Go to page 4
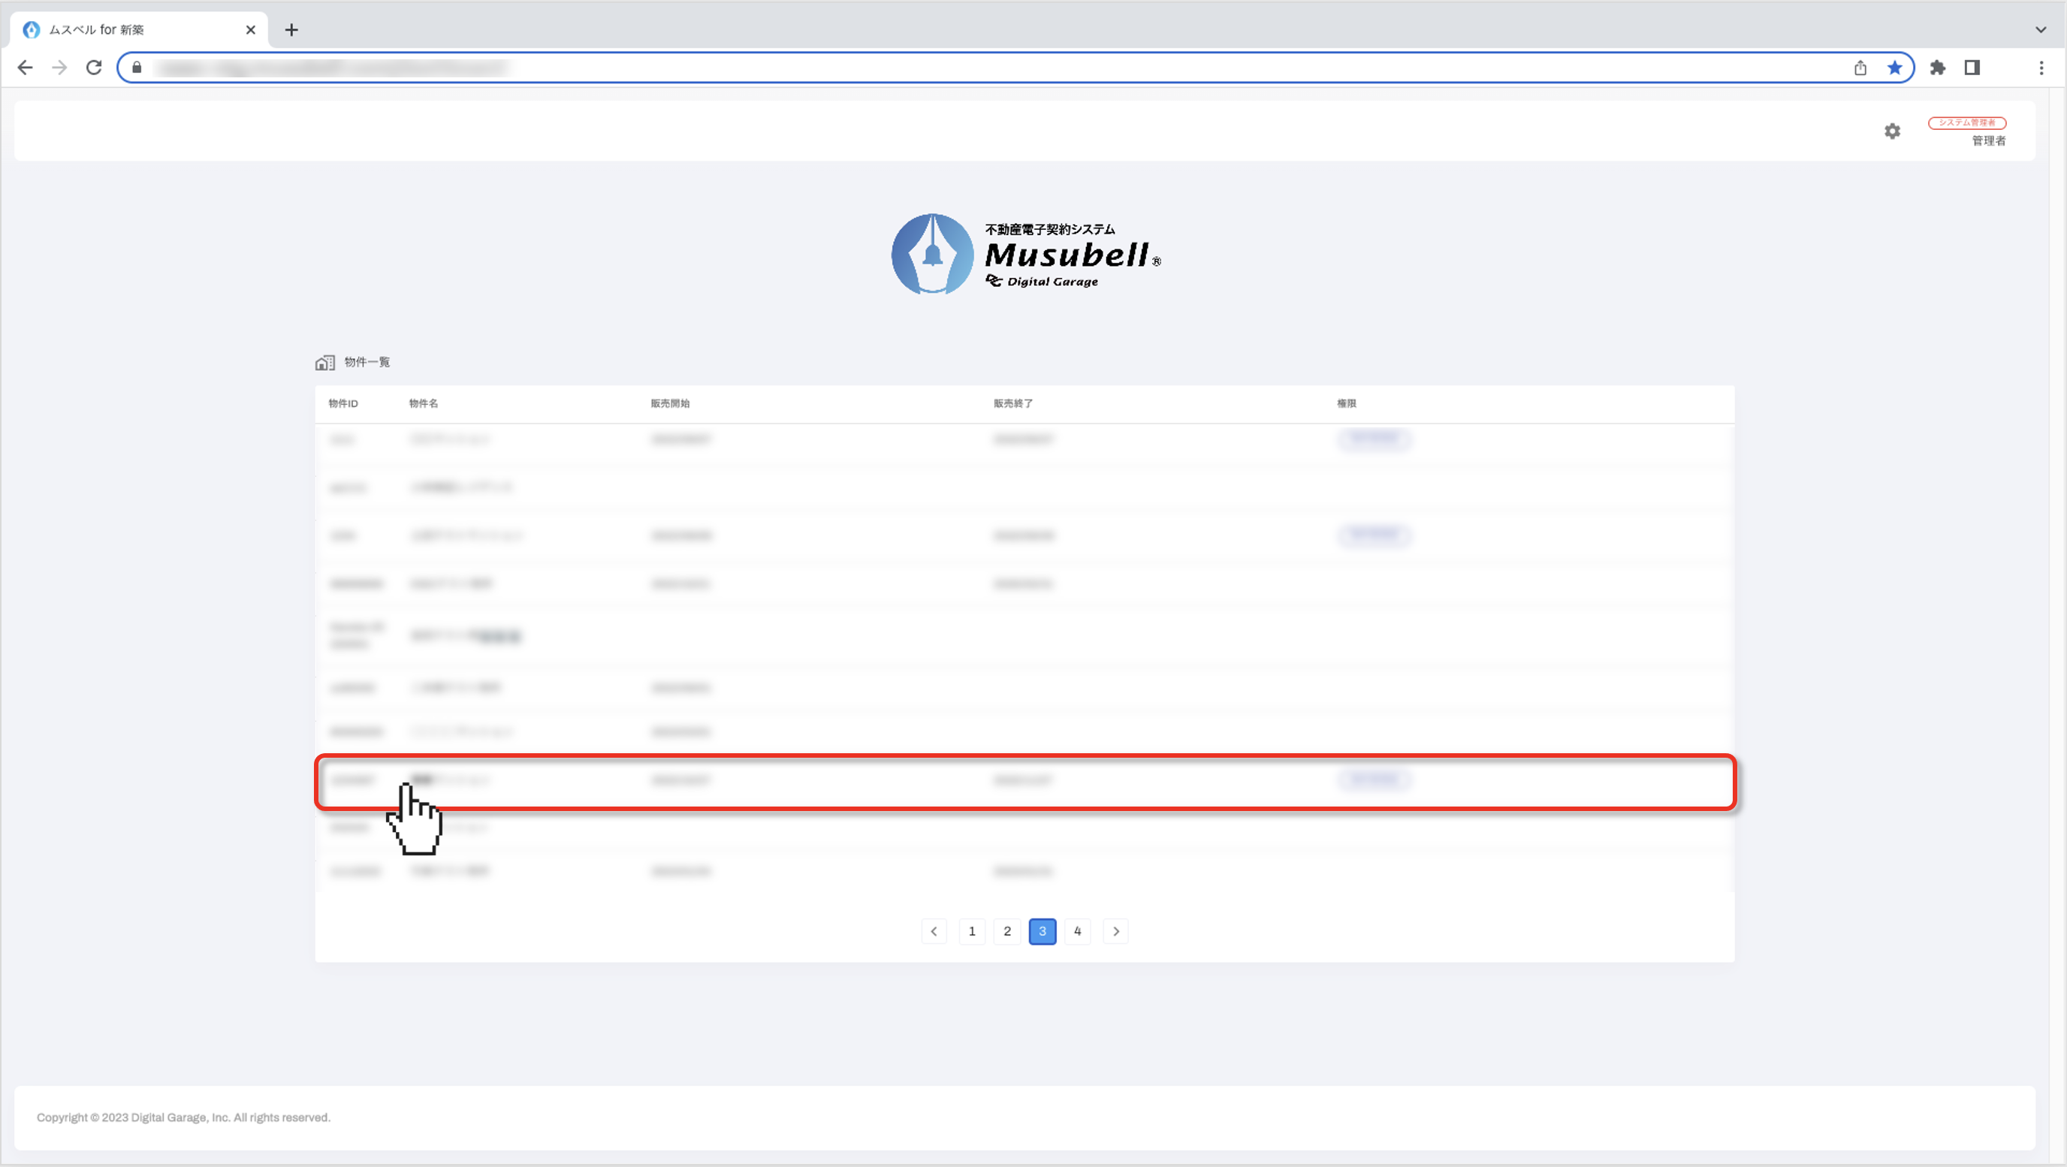Screen dimensions: 2067x1167 tap(1077, 931)
